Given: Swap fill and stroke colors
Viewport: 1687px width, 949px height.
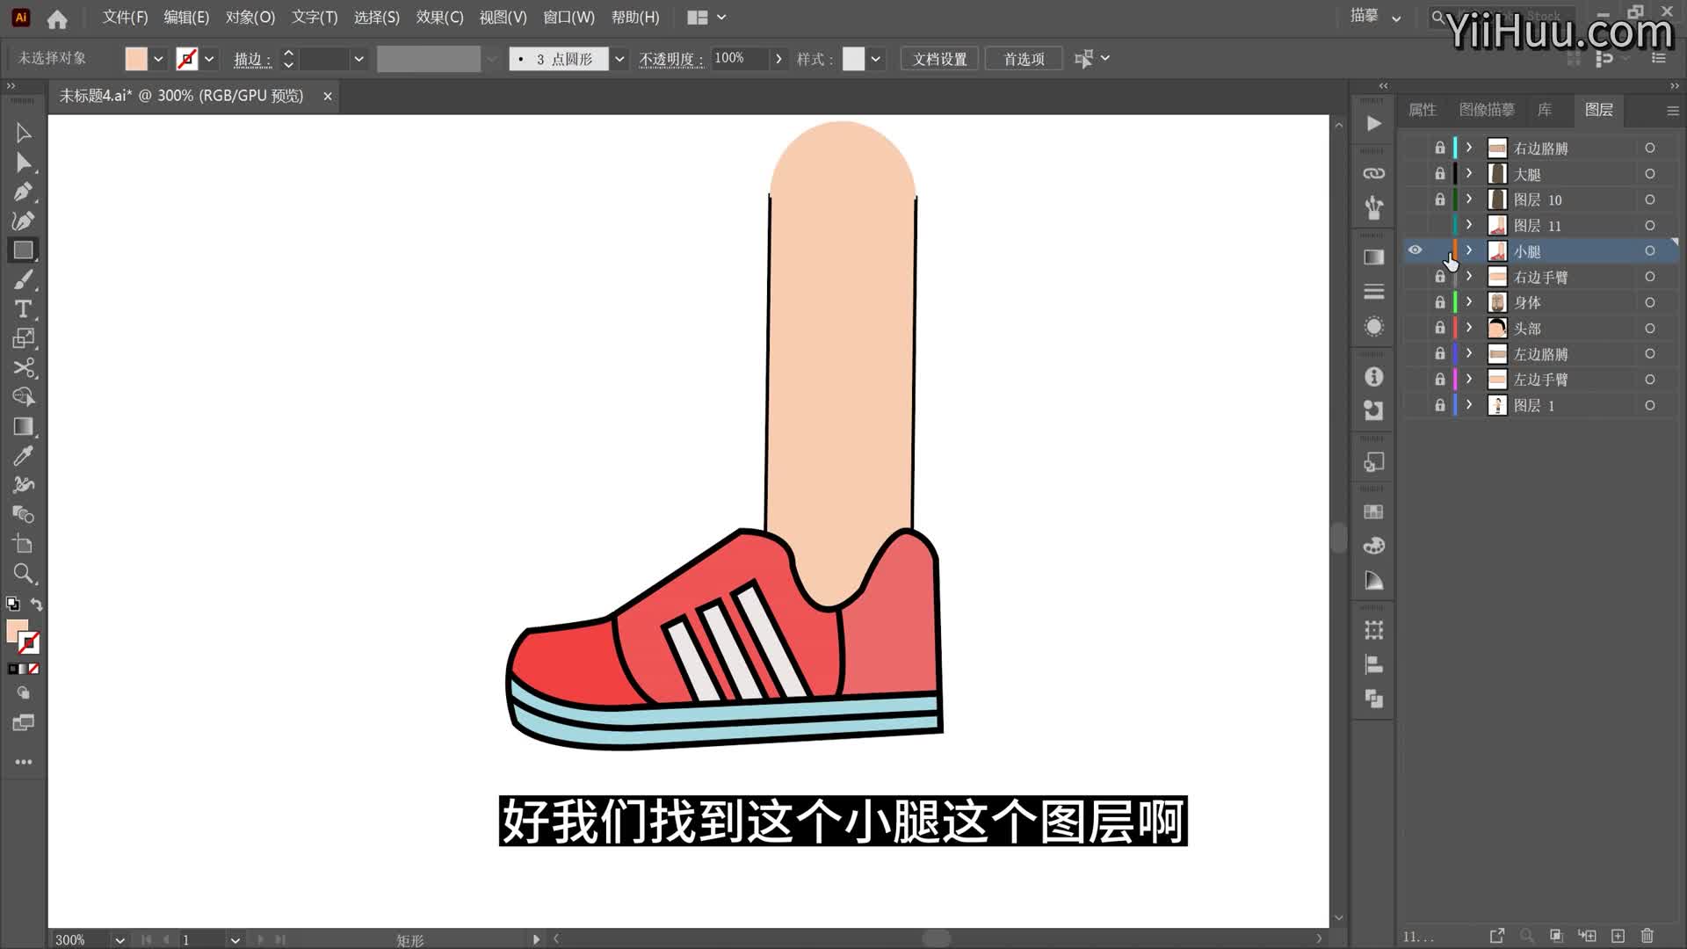Looking at the screenshot, I should click(x=36, y=605).
